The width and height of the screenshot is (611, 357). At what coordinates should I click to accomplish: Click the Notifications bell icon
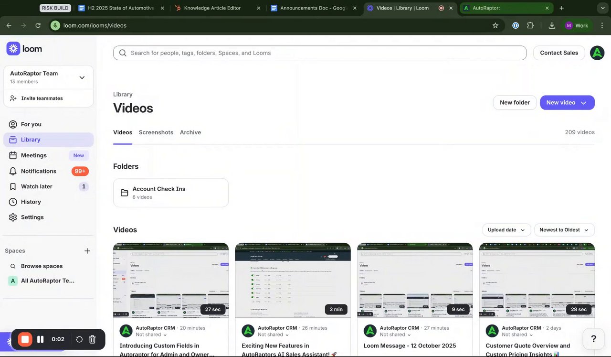[12, 171]
